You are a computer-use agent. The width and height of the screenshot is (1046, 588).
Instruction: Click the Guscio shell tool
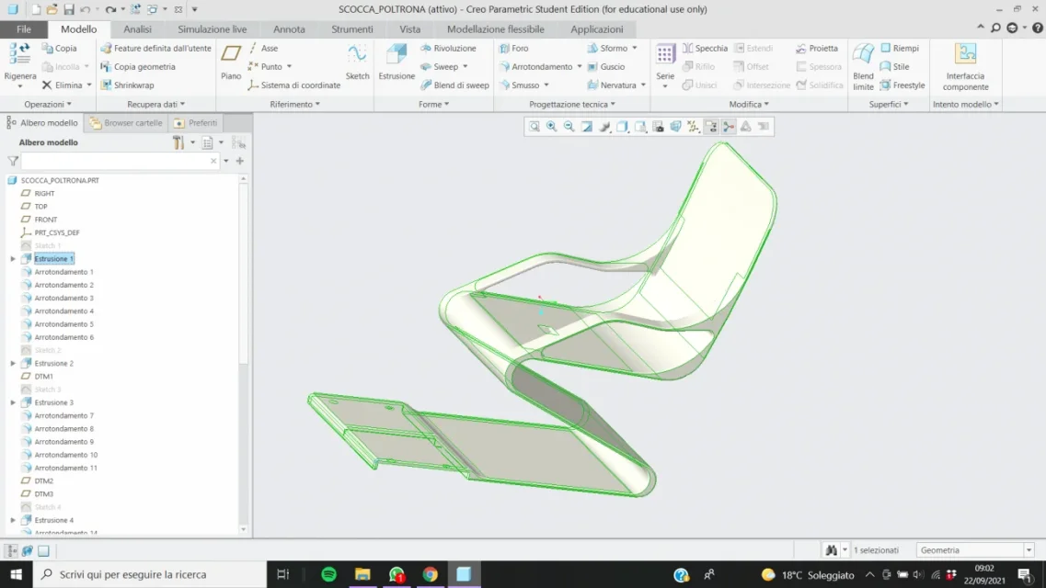pyautogui.click(x=605, y=66)
